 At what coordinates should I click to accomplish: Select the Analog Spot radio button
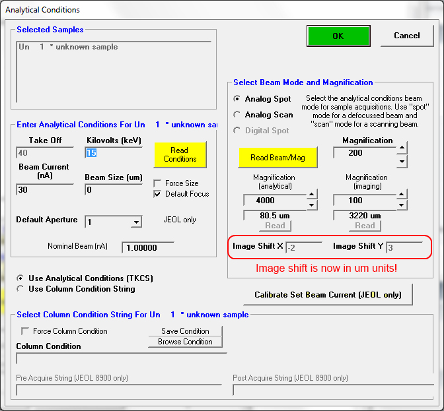tap(238, 99)
